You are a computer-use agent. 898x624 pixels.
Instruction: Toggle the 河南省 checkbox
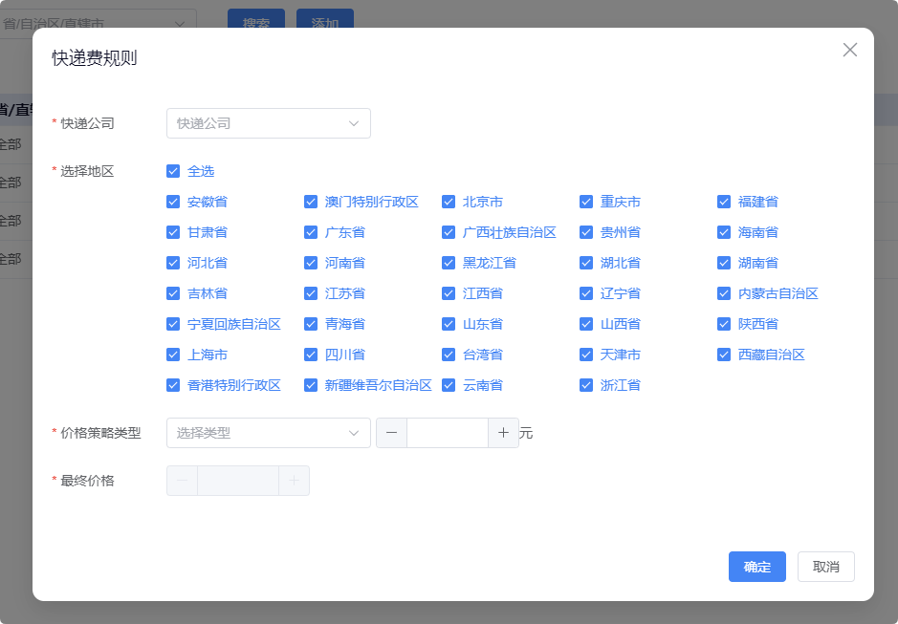(x=311, y=263)
